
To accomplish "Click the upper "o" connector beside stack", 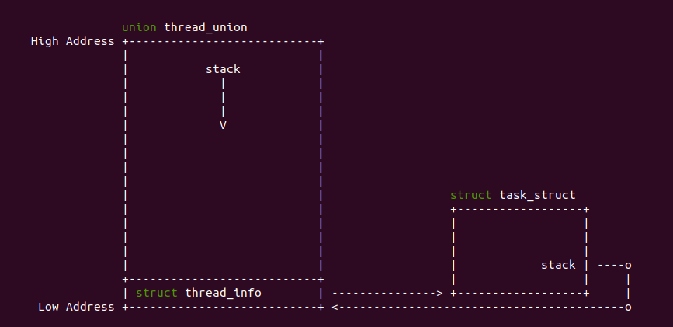I will coord(628,265).
